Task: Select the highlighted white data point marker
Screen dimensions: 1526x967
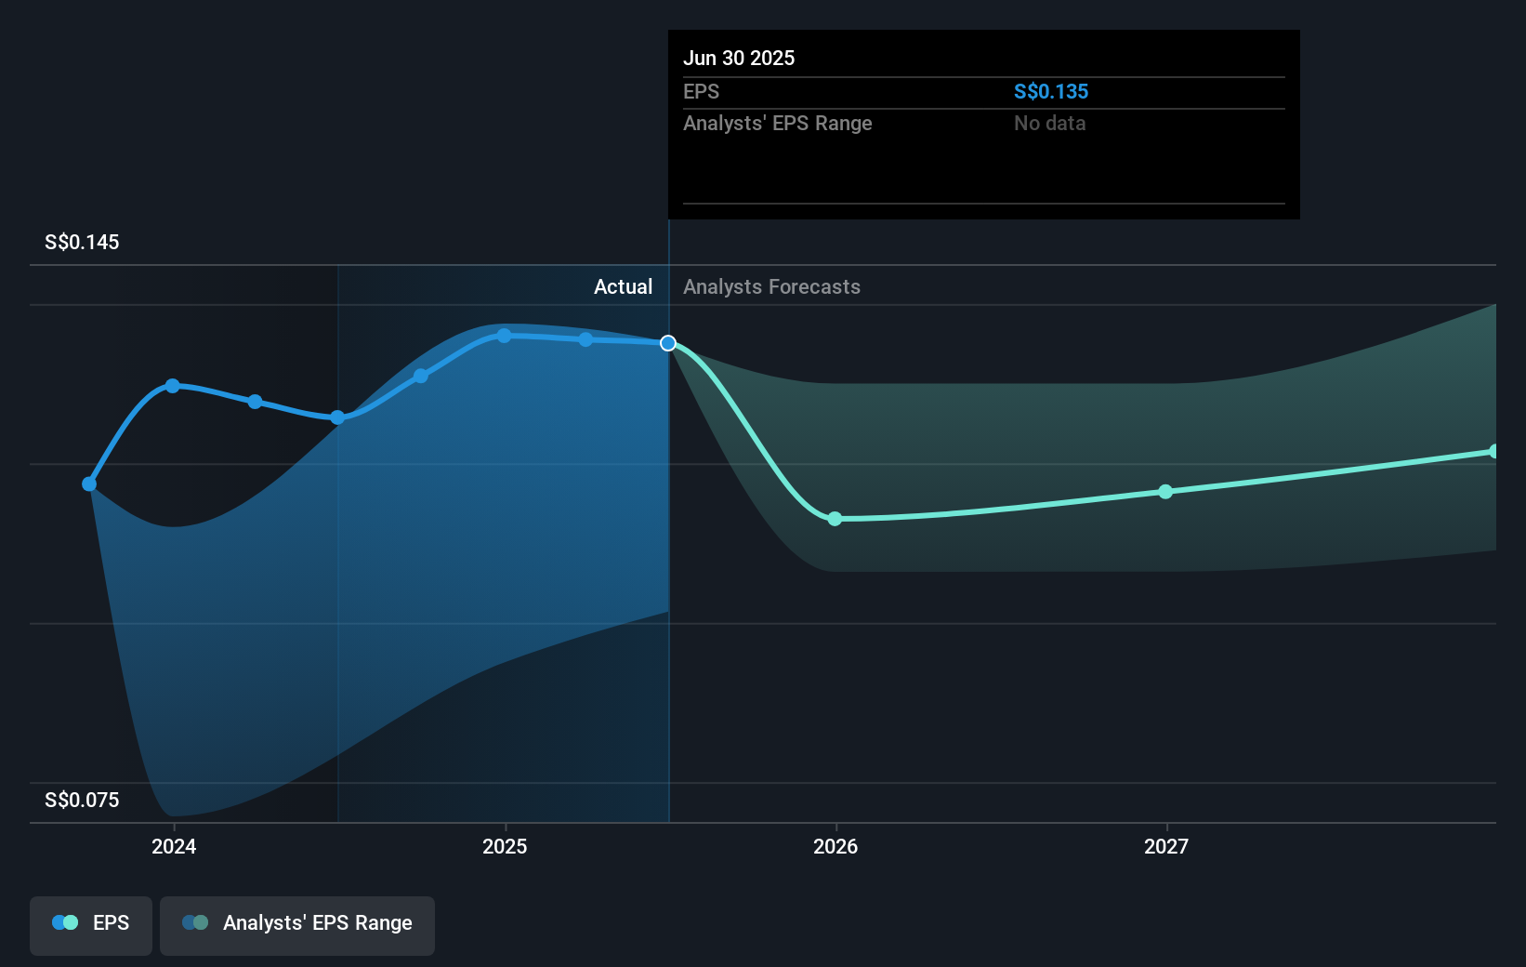Action: point(666,343)
